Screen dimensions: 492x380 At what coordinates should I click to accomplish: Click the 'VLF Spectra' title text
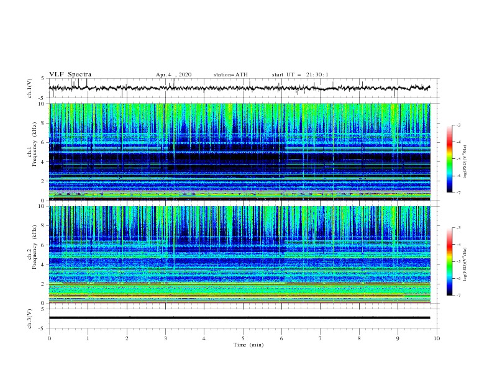tap(70, 75)
